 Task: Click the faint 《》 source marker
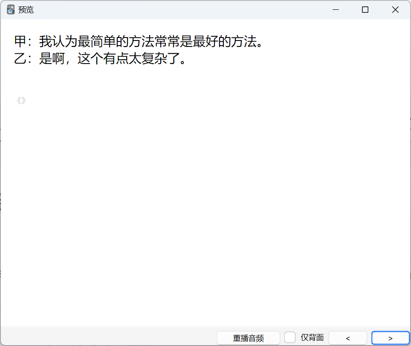(21, 100)
